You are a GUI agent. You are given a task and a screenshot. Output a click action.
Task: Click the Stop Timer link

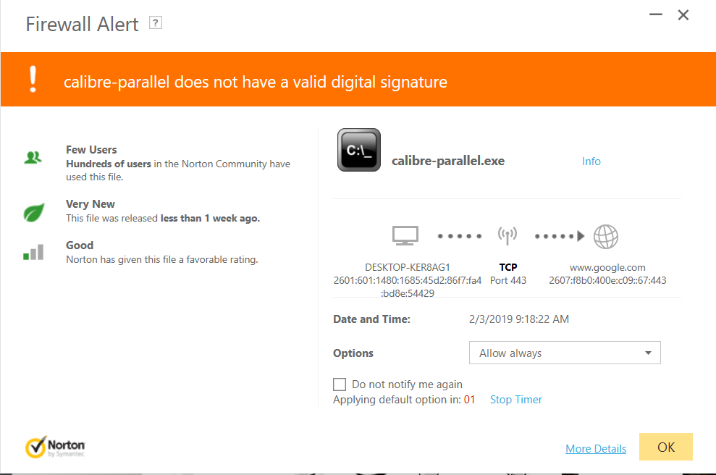(516, 400)
